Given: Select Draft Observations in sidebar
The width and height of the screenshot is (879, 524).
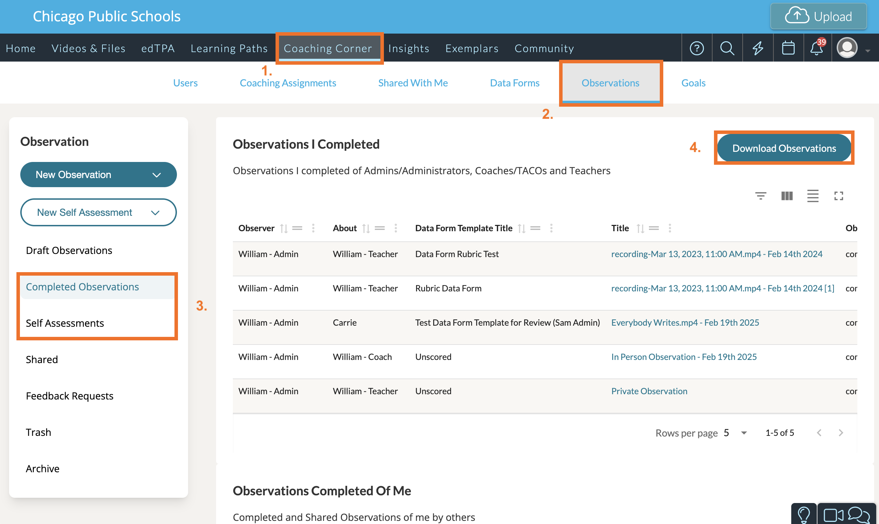Looking at the screenshot, I should click(69, 250).
